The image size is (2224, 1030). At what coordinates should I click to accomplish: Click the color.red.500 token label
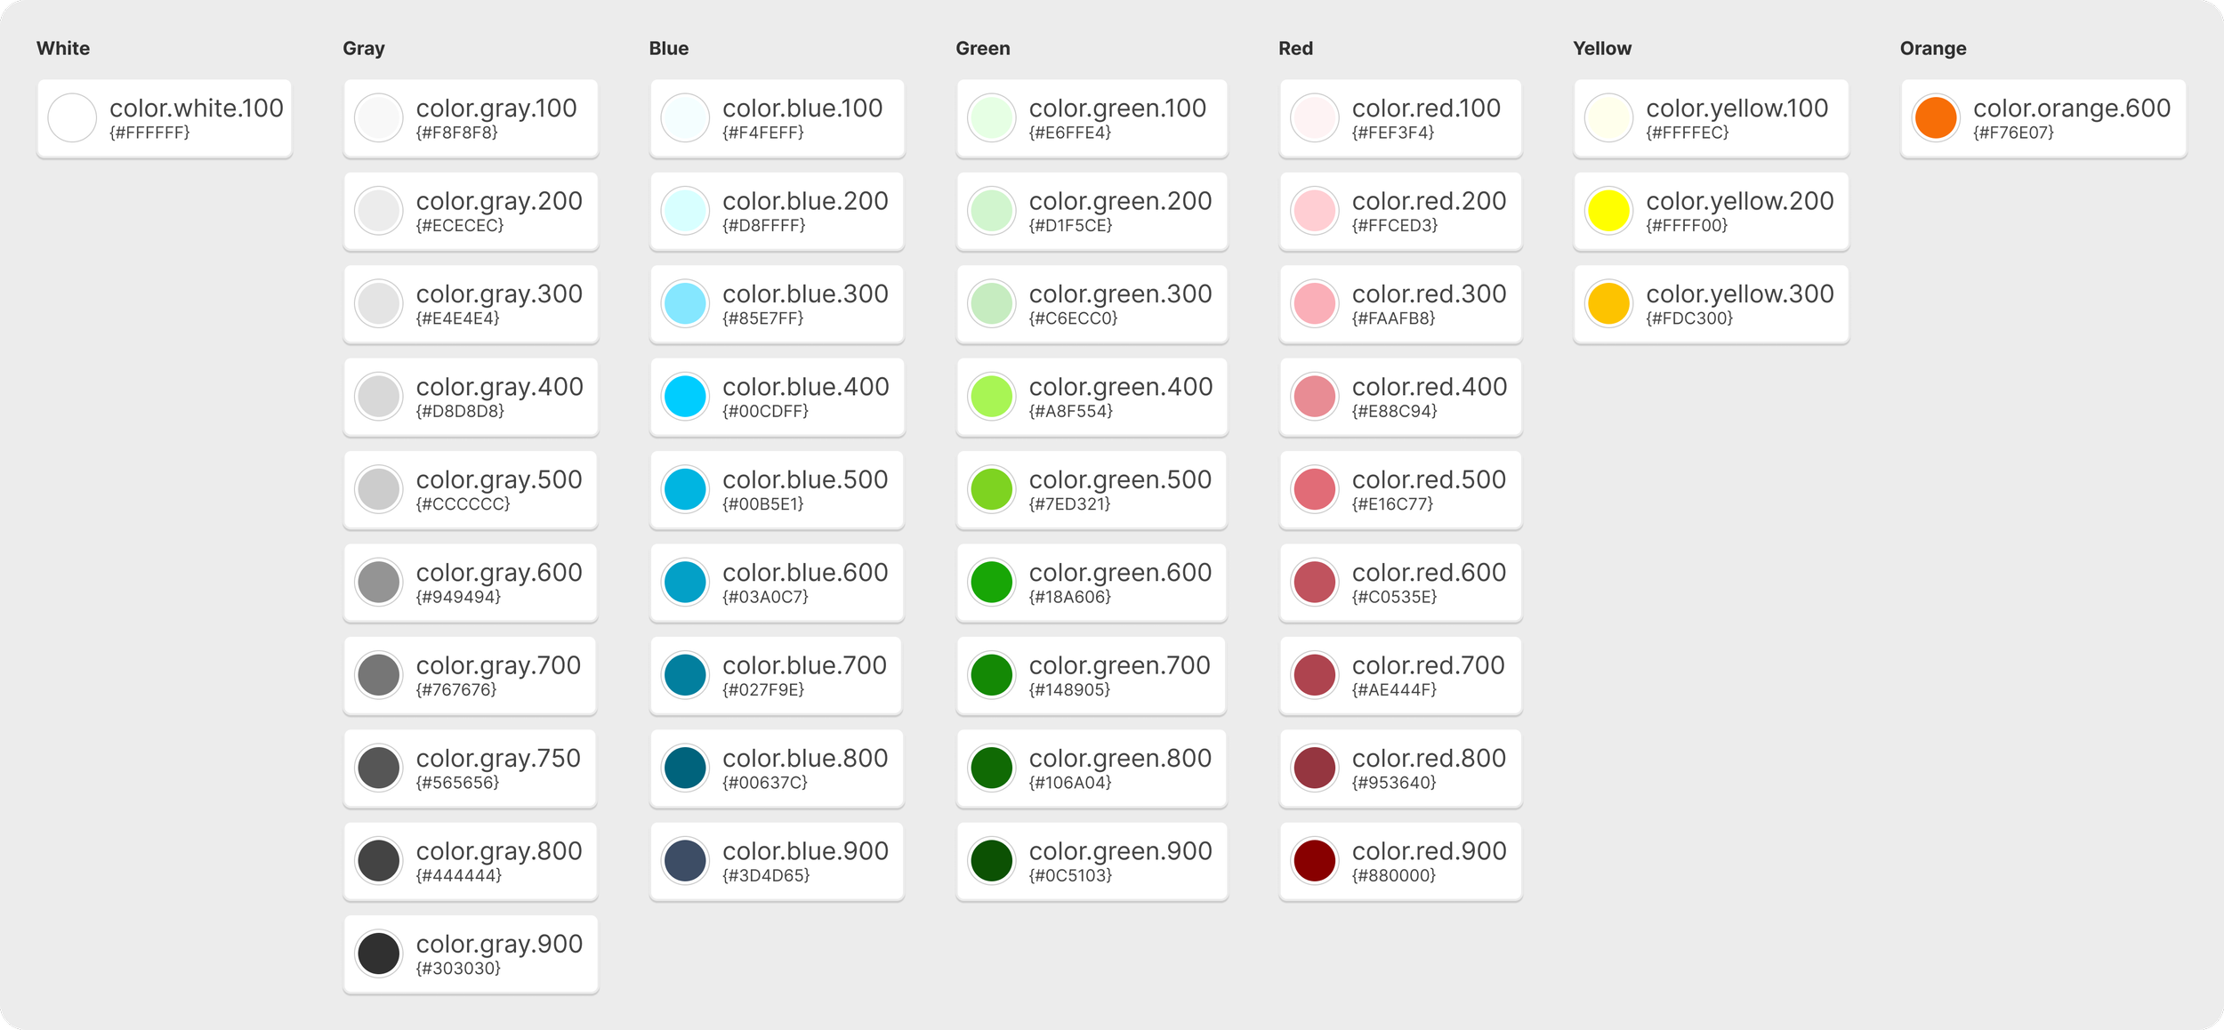pos(1429,479)
